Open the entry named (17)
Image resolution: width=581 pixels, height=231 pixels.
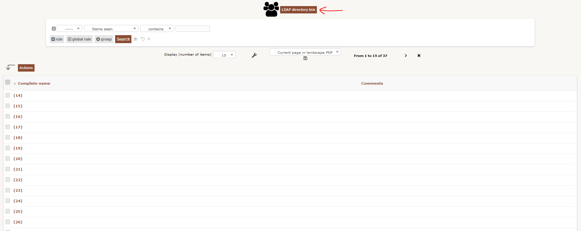point(18,127)
